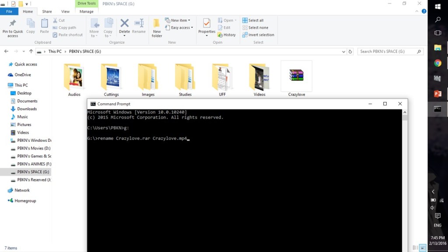Open the Crazylove RAR archive file
The height and width of the screenshot is (252, 448).
click(x=296, y=77)
